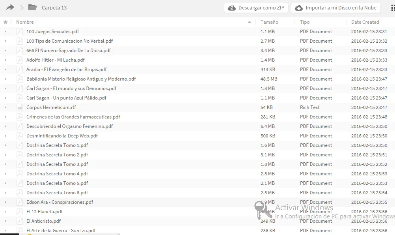Open 666 El Numero Sagrado De La Diosa.pdf

pos(69,51)
